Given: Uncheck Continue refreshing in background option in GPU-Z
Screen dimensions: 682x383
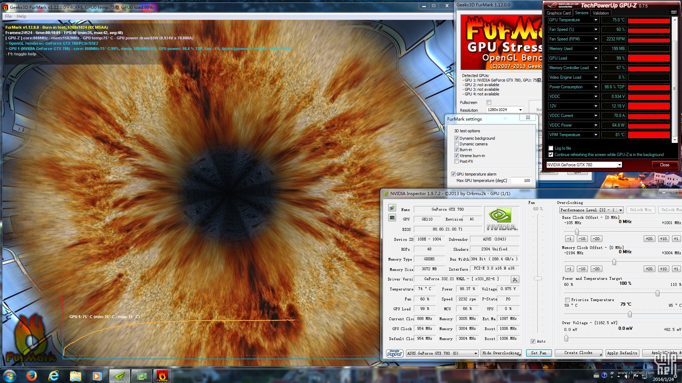Looking at the screenshot, I should 551,155.
